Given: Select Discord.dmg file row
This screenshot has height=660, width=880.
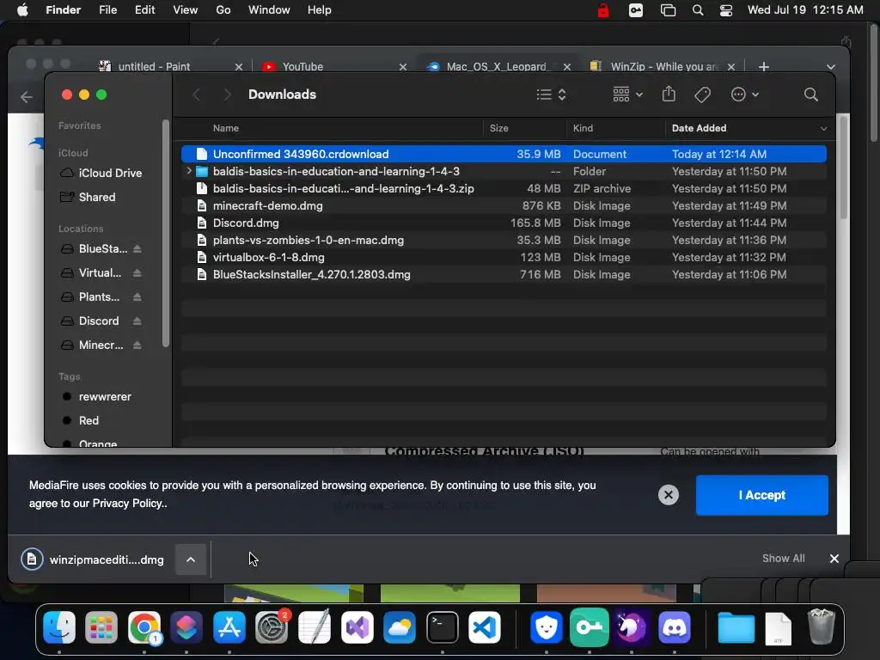Looking at the screenshot, I should click(x=504, y=223).
